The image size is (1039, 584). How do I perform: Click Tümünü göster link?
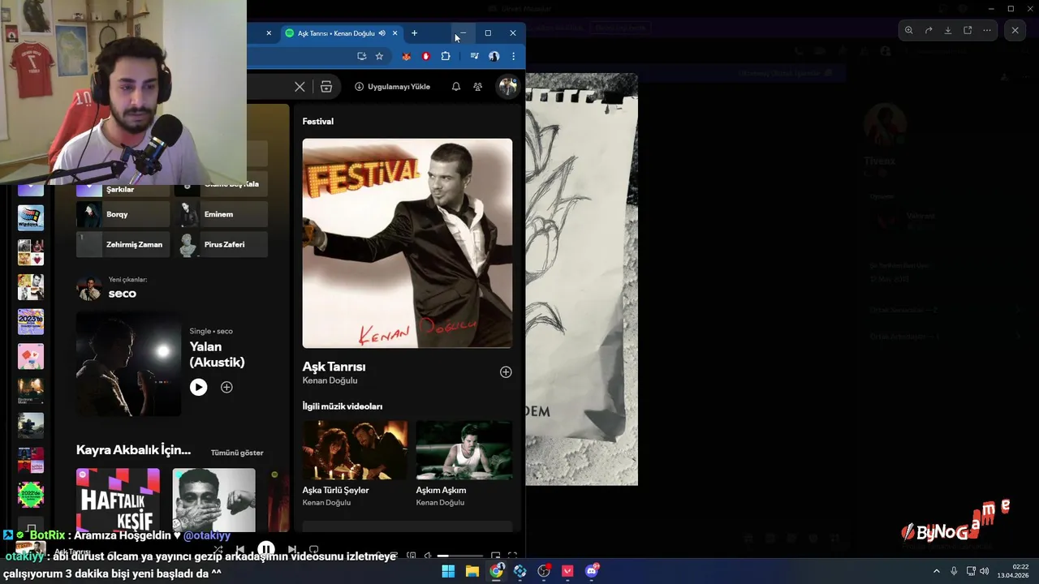pos(237,453)
